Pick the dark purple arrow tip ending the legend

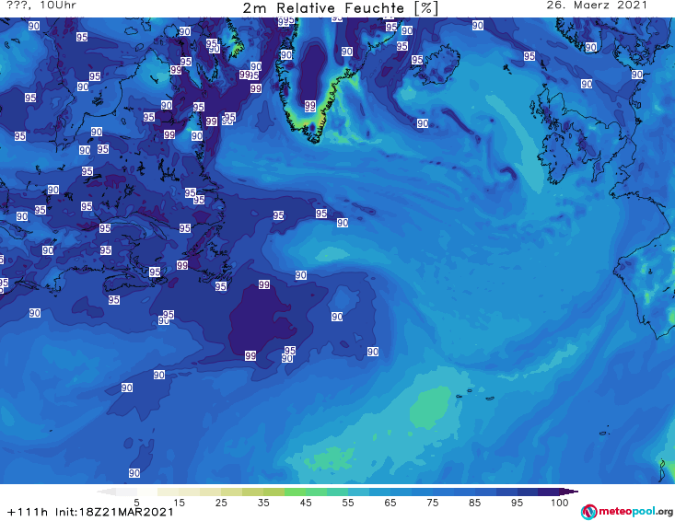pyautogui.click(x=569, y=492)
